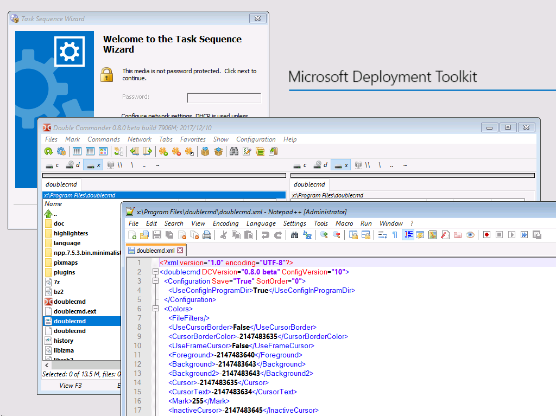Click left panel root directory backslash button
The image size is (556, 416).
coord(132,165)
